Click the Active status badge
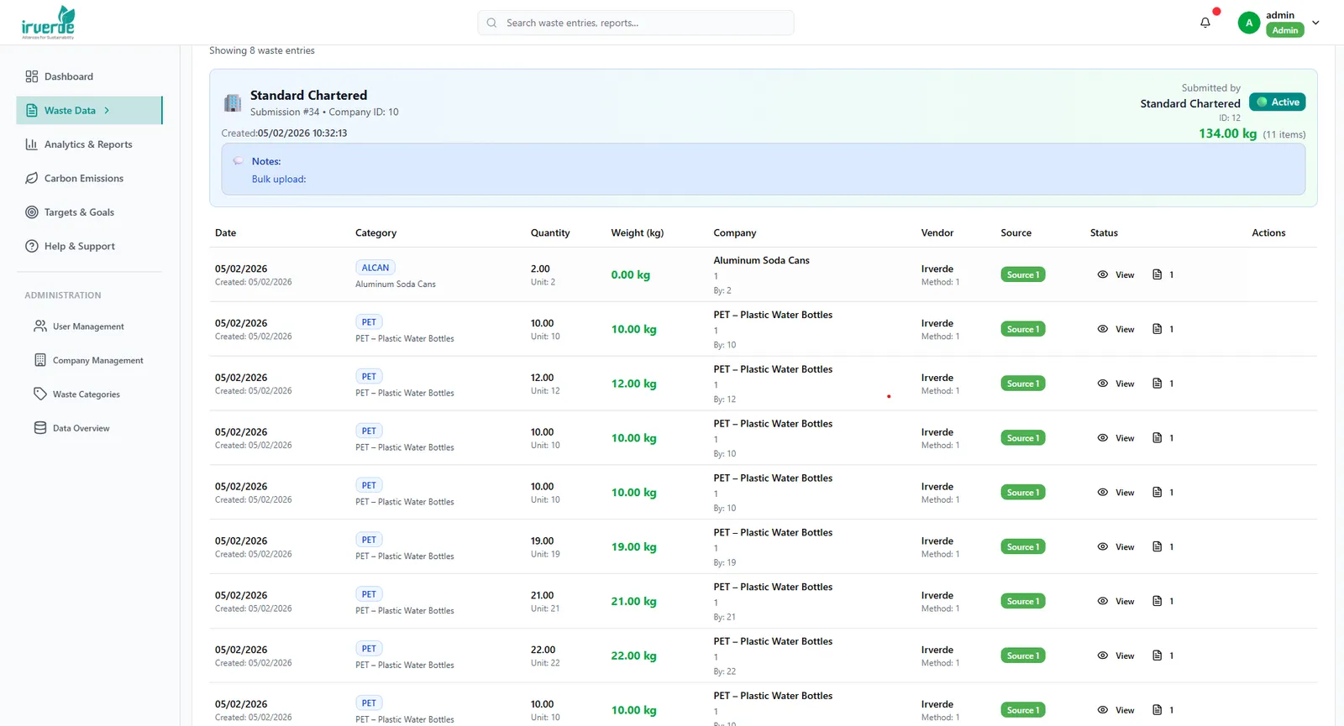 click(x=1278, y=102)
